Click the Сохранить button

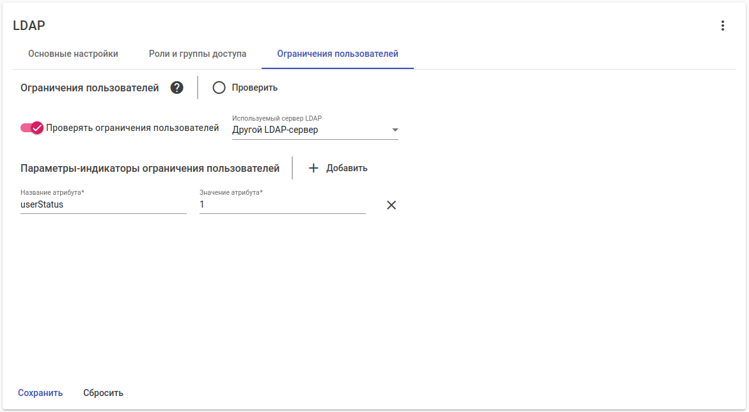click(x=40, y=393)
